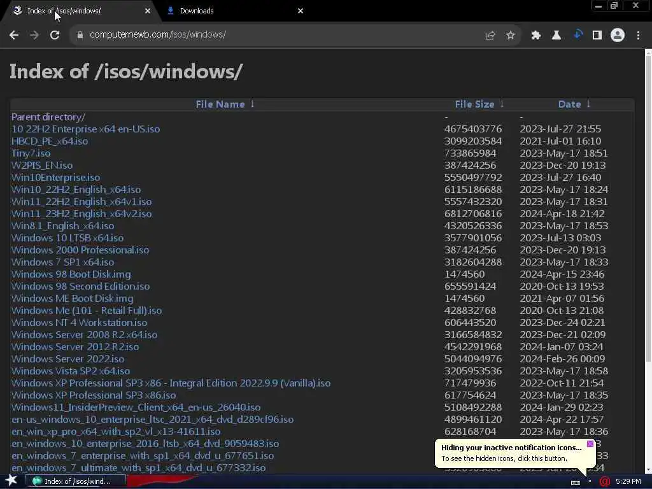Click the forward navigation arrow
652x489 pixels.
pyautogui.click(x=34, y=35)
